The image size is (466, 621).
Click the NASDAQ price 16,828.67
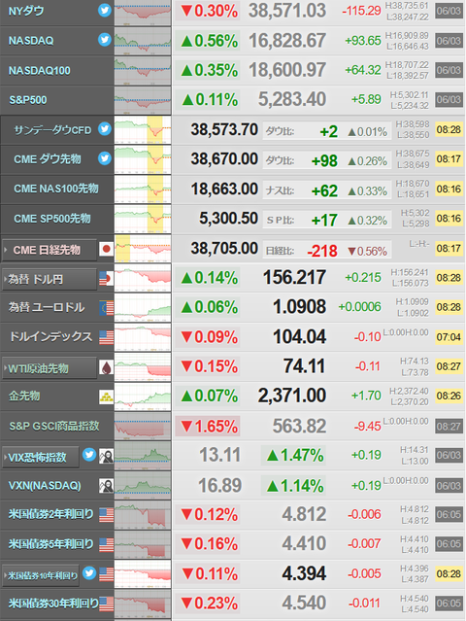[287, 41]
